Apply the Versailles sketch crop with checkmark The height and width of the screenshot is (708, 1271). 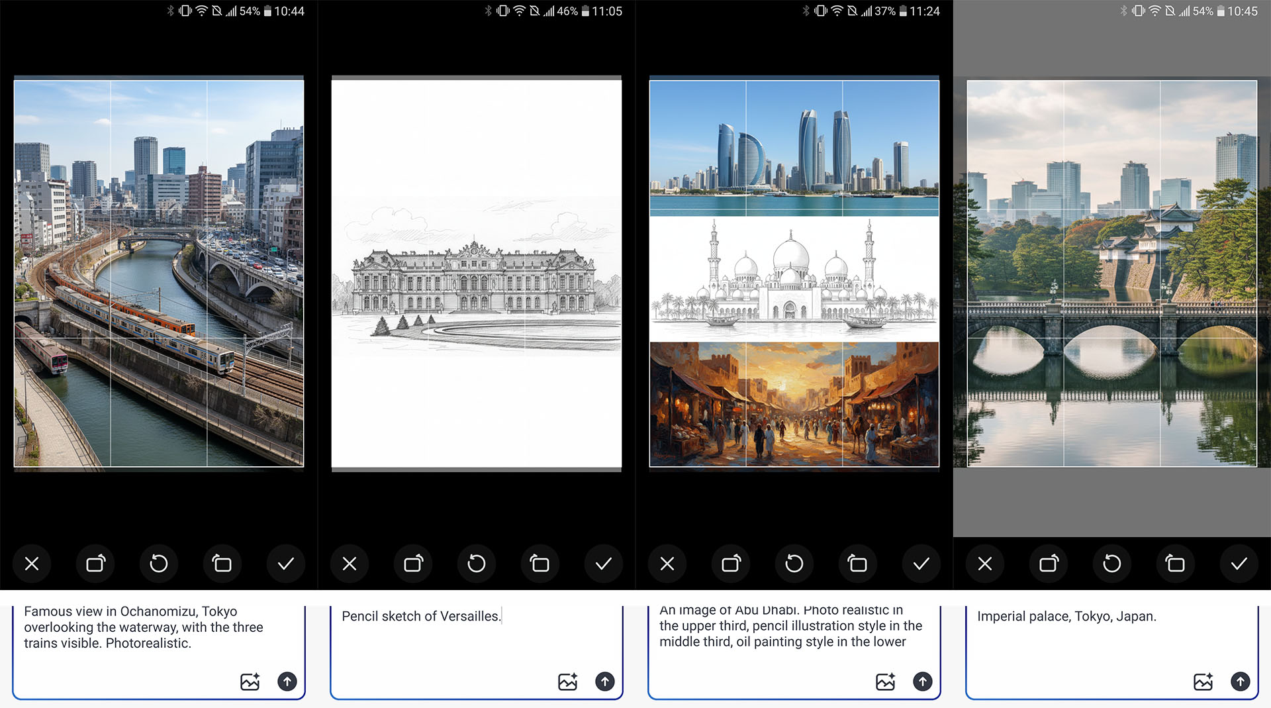pyautogui.click(x=603, y=564)
